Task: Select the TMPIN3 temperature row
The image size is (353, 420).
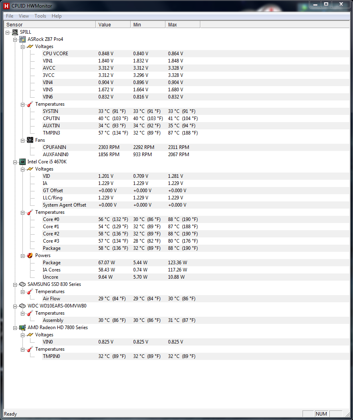Action: point(196,133)
